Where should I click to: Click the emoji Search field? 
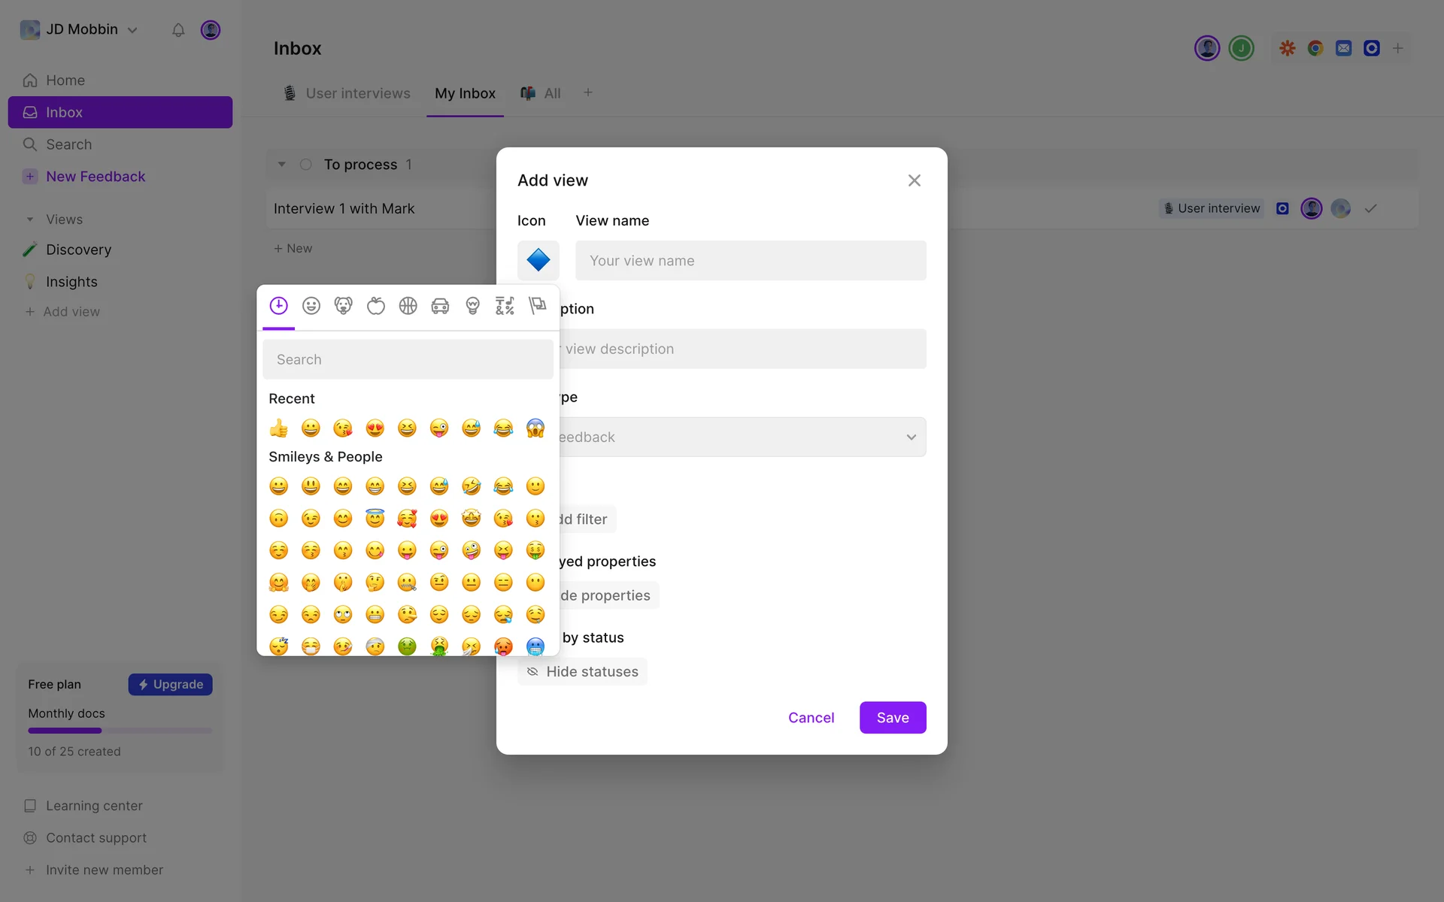coord(408,359)
